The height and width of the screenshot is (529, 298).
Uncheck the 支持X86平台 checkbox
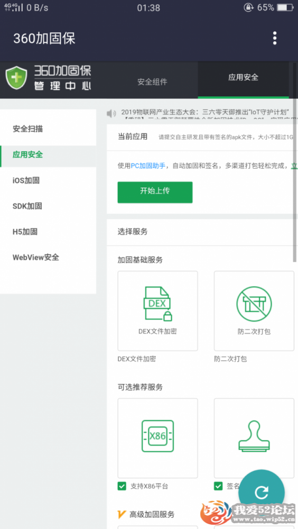pos(122,486)
